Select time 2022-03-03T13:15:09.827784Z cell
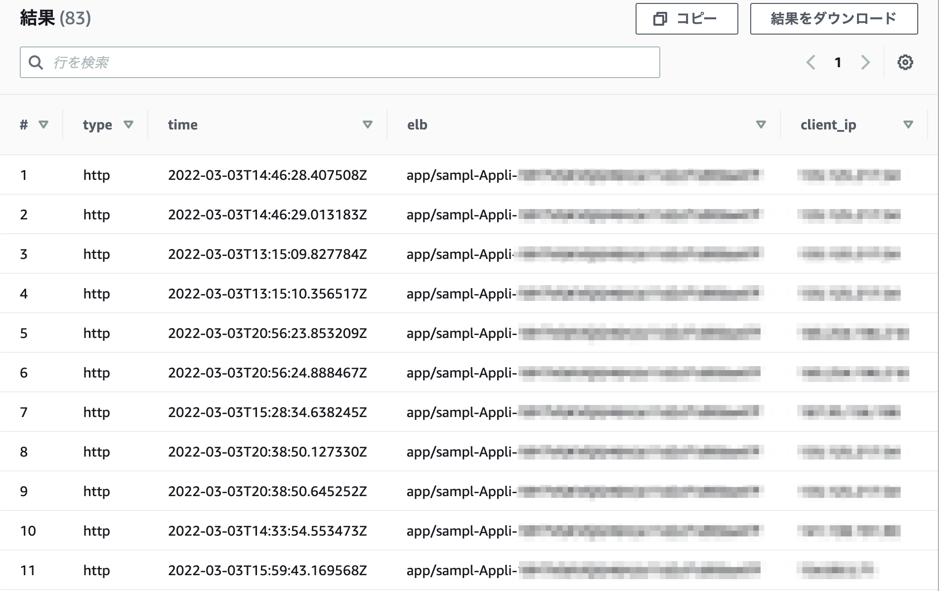Screen dimensions: 939x591 pyautogui.click(x=267, y=254)
